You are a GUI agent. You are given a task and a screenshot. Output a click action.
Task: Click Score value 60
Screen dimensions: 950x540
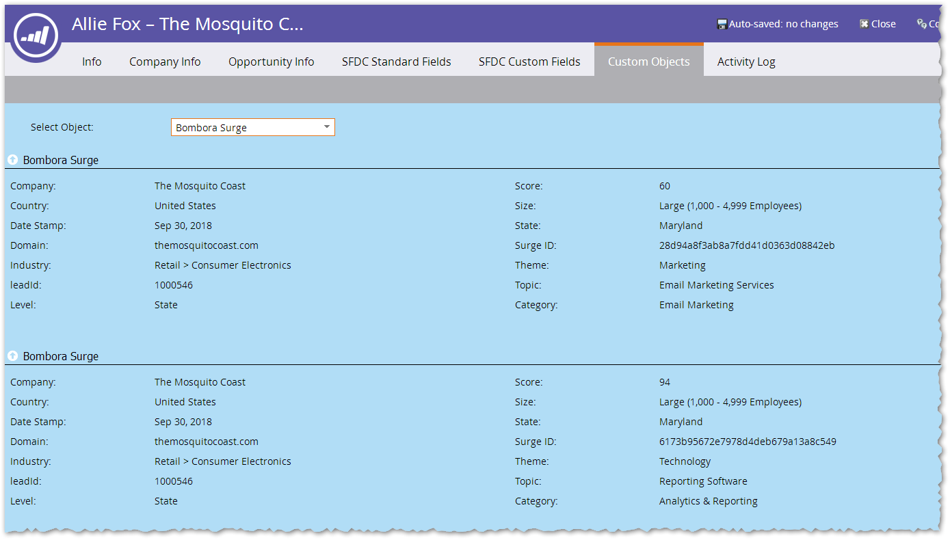coord(665,186)
